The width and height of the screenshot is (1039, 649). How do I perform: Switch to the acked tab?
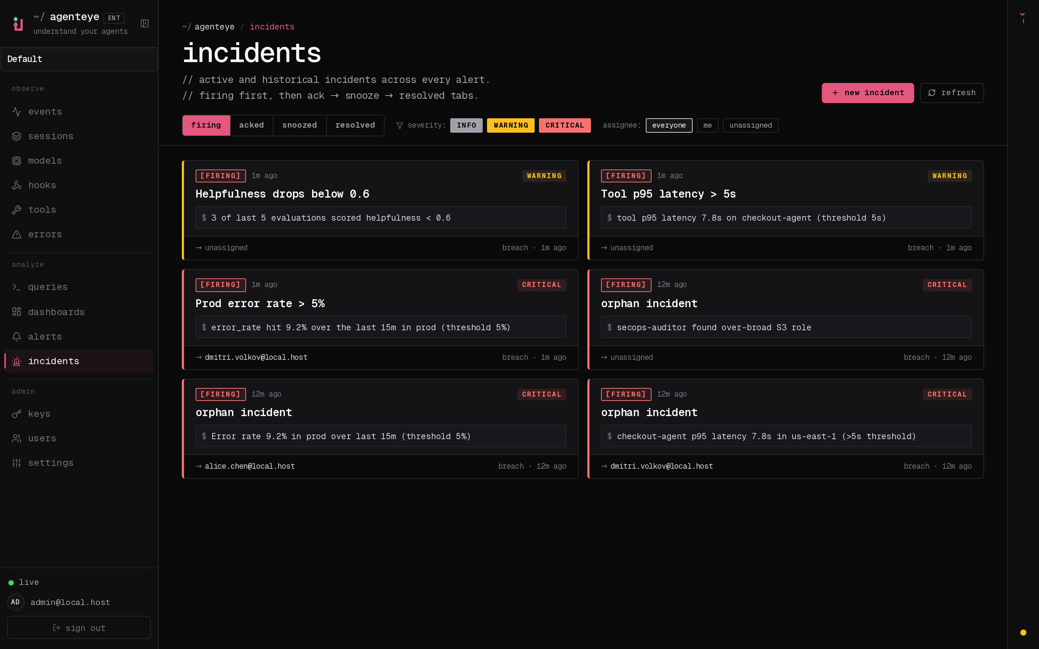pyautogui.click(x=251, y=125)
